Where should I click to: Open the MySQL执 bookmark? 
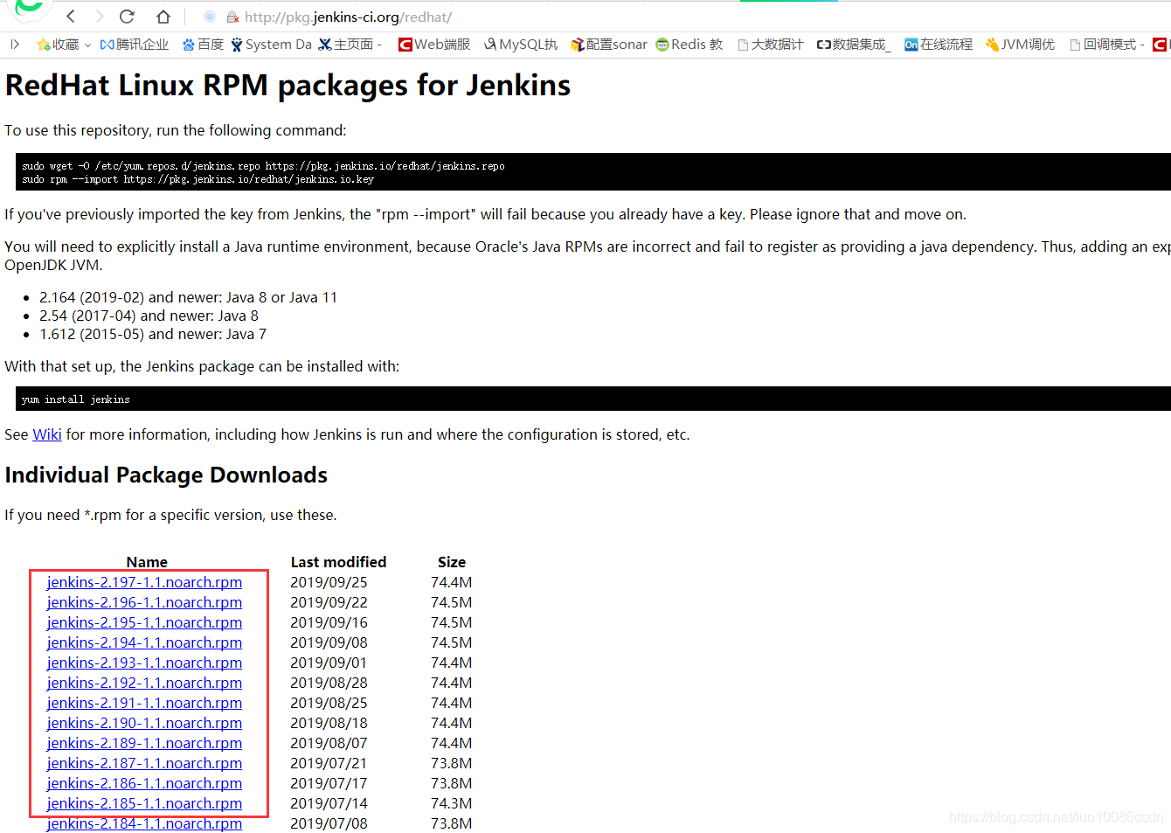click(521, 45)
